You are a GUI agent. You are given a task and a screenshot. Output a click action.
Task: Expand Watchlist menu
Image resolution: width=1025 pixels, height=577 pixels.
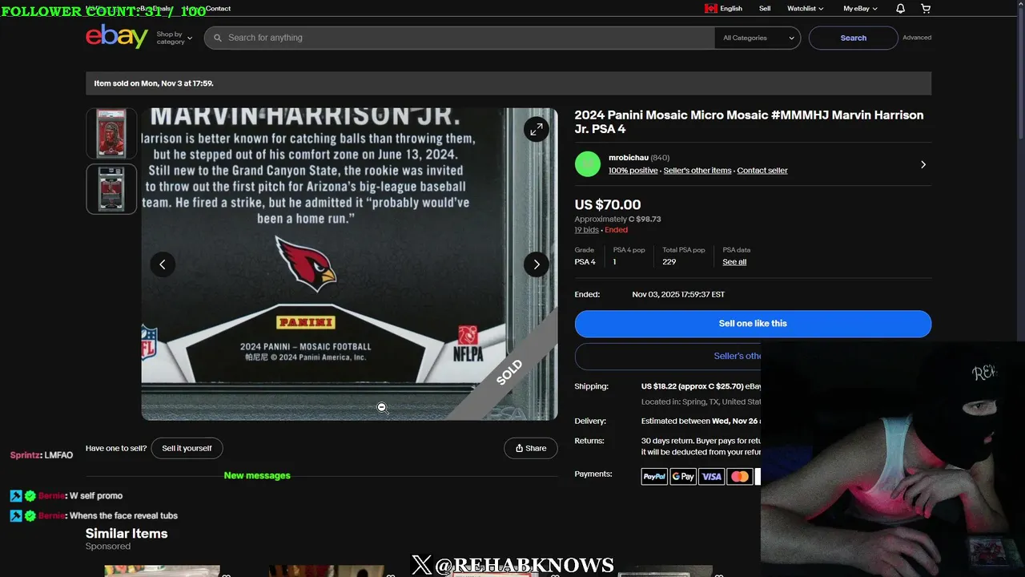[x=806, y=8]
